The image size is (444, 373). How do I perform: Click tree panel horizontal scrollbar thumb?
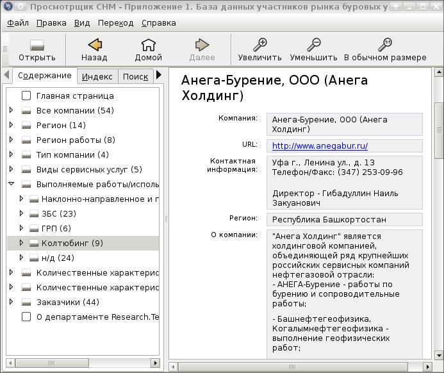pos(52,363)
